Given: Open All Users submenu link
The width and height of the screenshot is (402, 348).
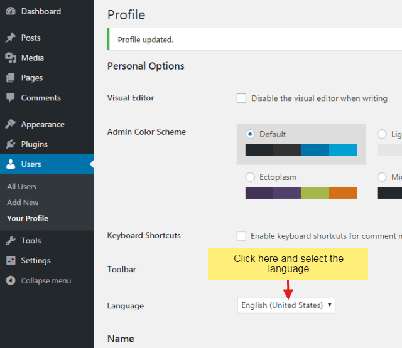Looking at the screenshot, I should 21,186.
